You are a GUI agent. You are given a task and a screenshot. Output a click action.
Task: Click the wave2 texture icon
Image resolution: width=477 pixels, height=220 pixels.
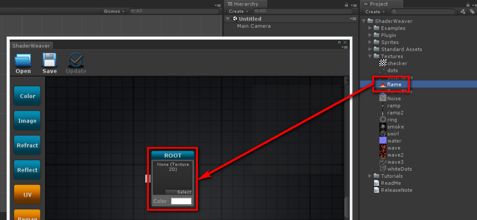[x=383, y=155]
